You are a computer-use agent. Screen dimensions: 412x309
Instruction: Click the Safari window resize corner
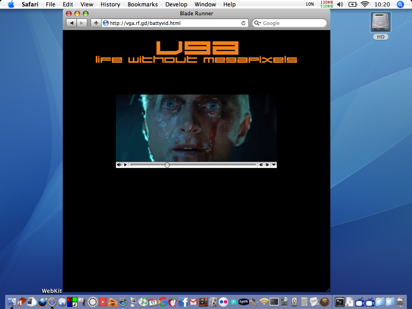point(328,290)
